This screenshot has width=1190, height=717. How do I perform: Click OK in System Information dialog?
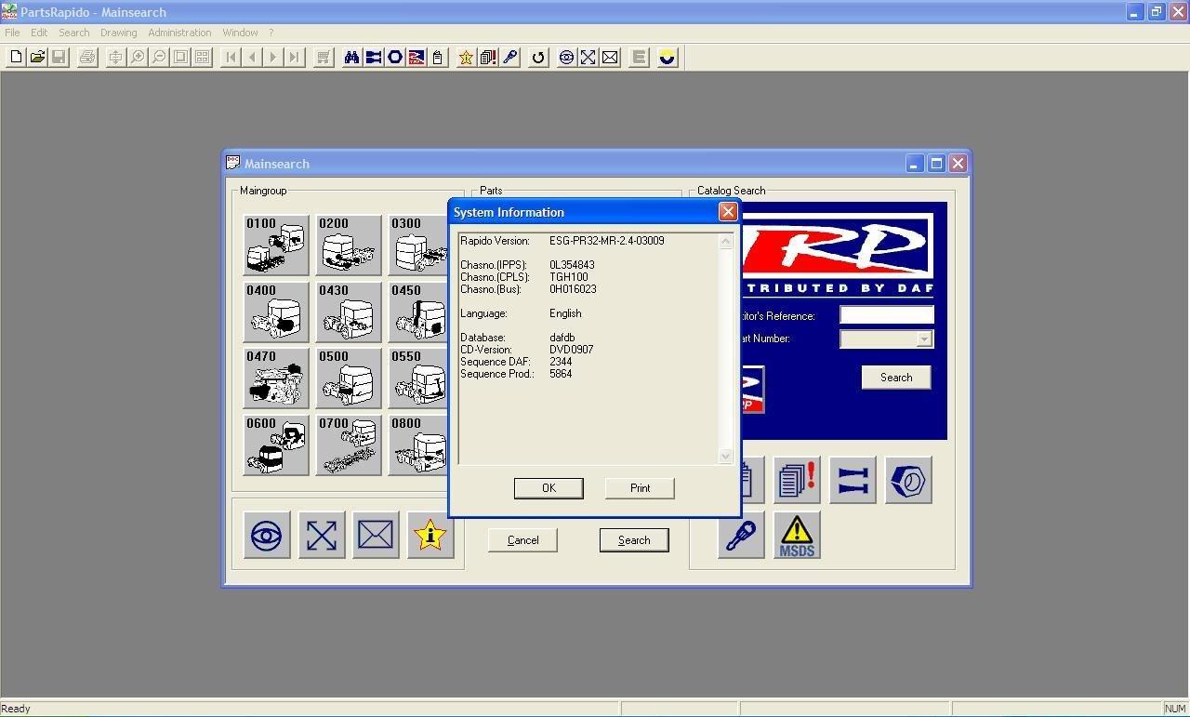point(549,488)
